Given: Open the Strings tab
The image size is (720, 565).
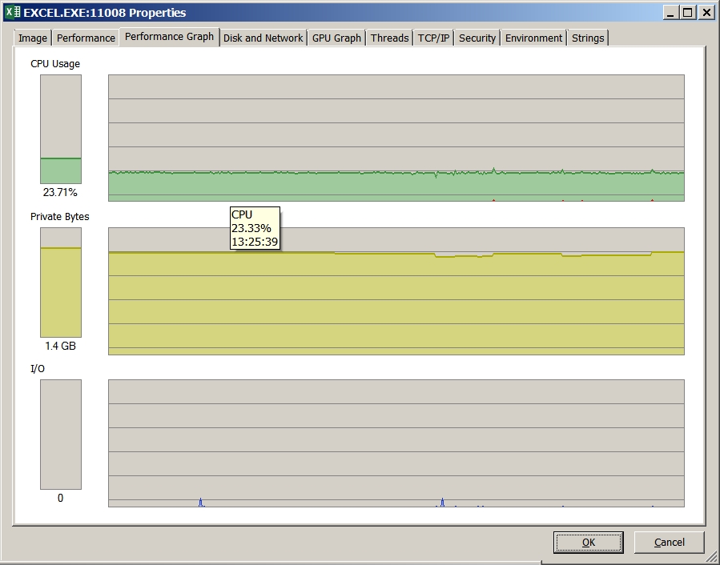Looking at the screenshot, I should tap(588, 38).
